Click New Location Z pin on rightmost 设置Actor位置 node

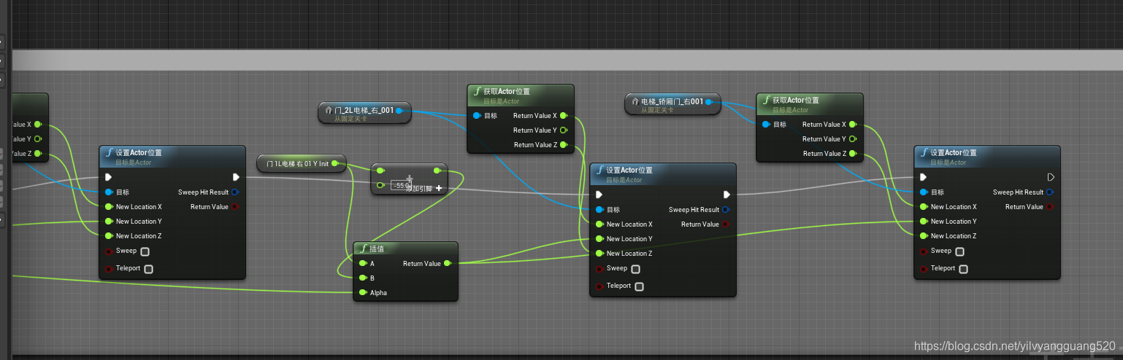pyautogui.click(x=924, y=236)
